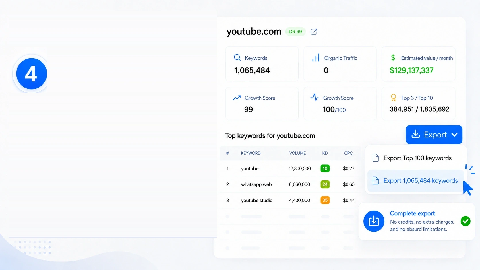Click estimated value $129,137,337

point(411,70)
